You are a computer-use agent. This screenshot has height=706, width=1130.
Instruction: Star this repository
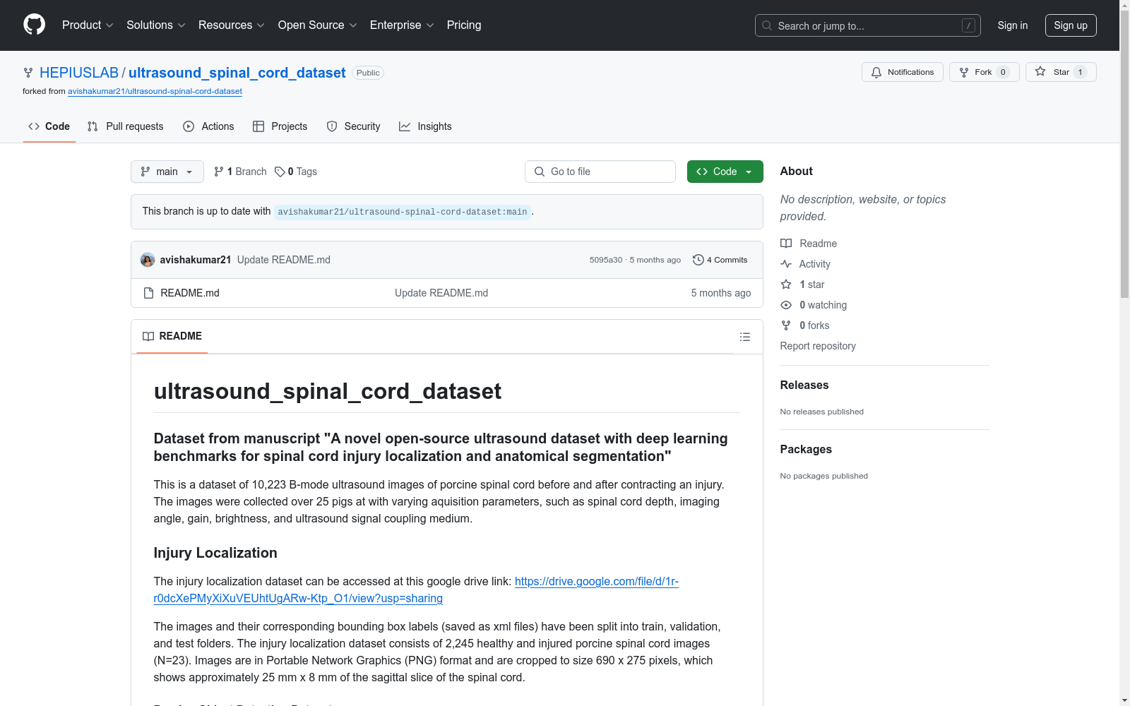point(1061,72)
